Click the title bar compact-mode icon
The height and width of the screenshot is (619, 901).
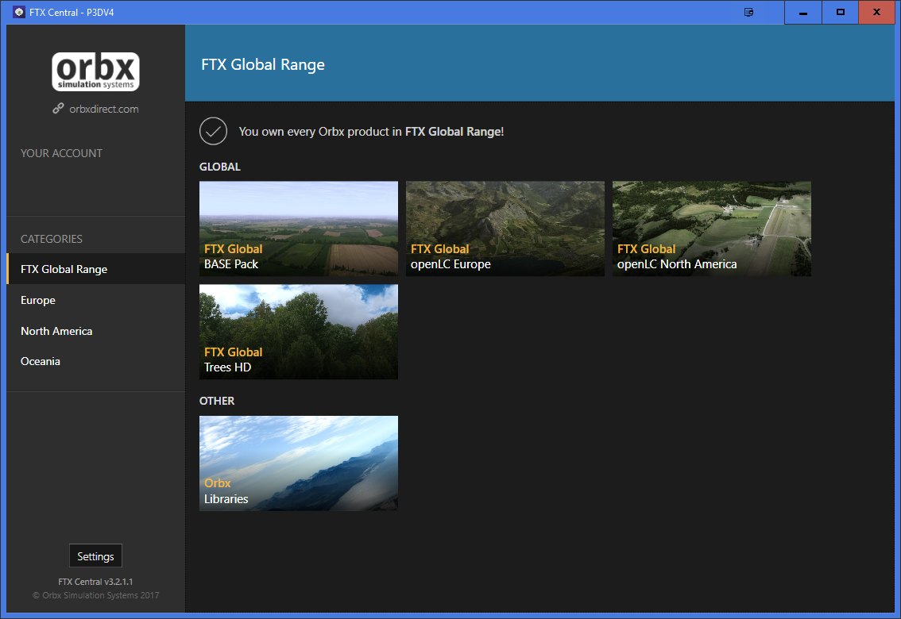click(748, 12)
